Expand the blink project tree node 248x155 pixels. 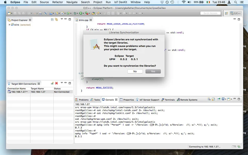coord(10,25)
